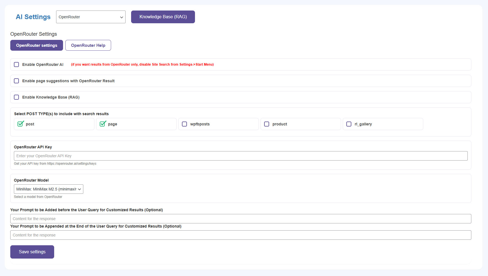Click the Knowledge Base (RAG) button

163,17
